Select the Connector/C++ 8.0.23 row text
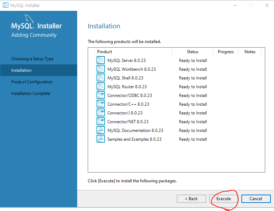This screenshot has height=211, width=274. [128, 104]
